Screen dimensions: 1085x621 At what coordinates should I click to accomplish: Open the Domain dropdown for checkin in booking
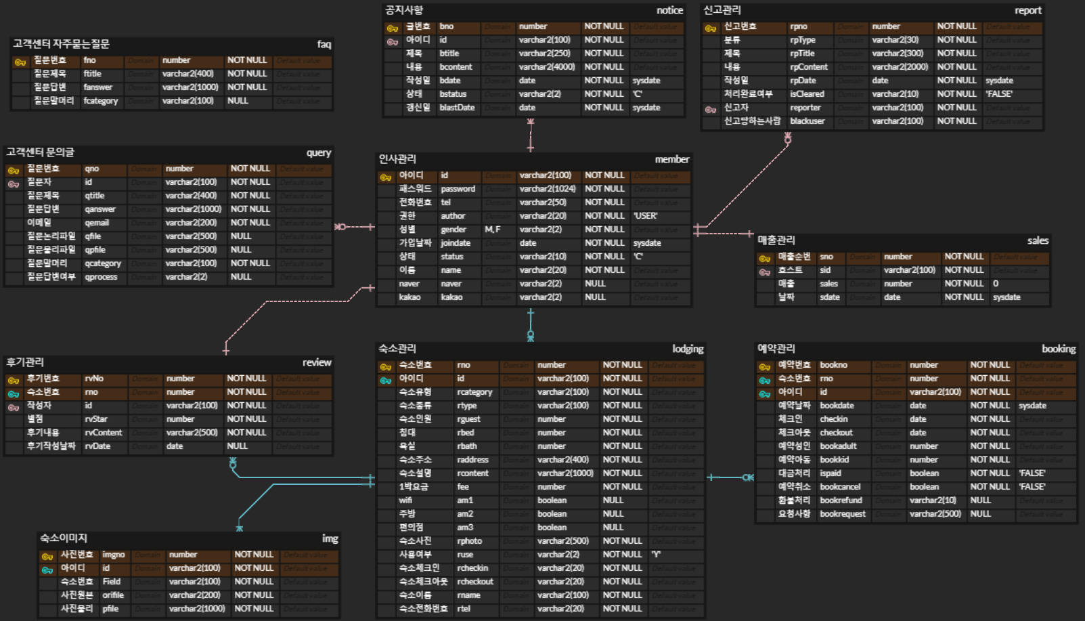(x=889, y=419)
